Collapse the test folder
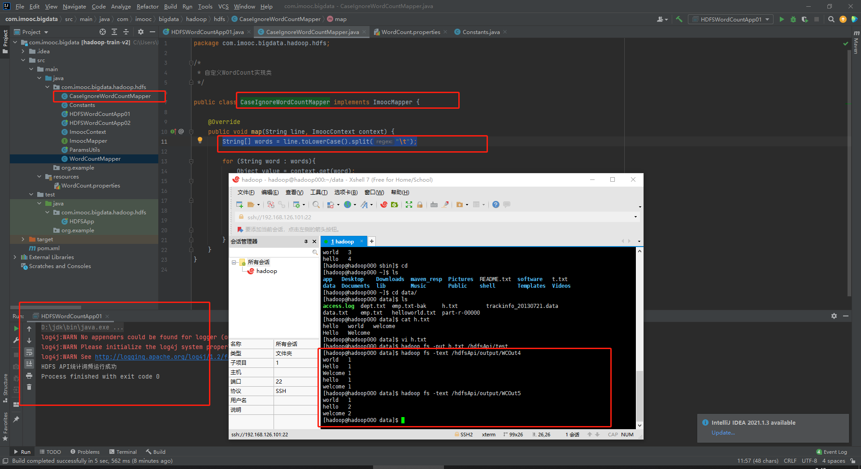The height and width of the screenshot is (469, 861). pyautogui.click(x=31, y=195)
